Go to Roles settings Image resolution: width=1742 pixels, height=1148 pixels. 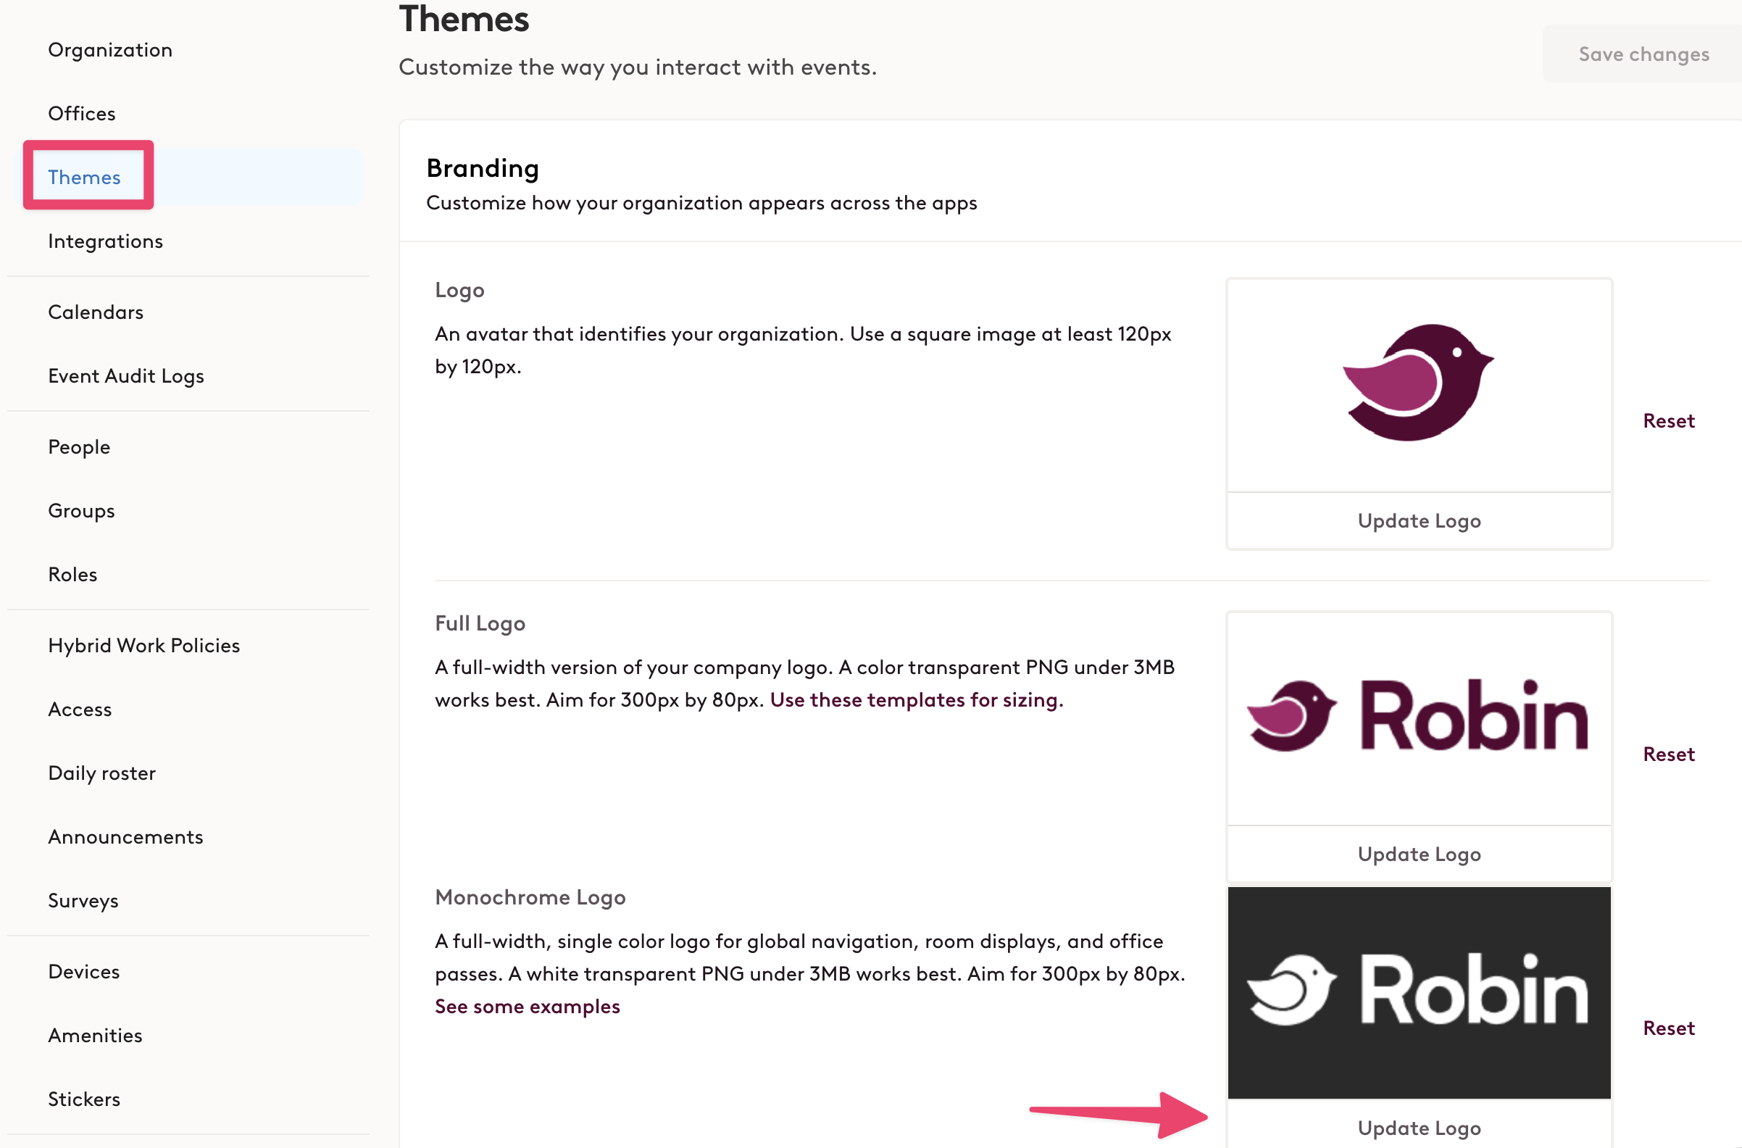[x=72, y=574]
